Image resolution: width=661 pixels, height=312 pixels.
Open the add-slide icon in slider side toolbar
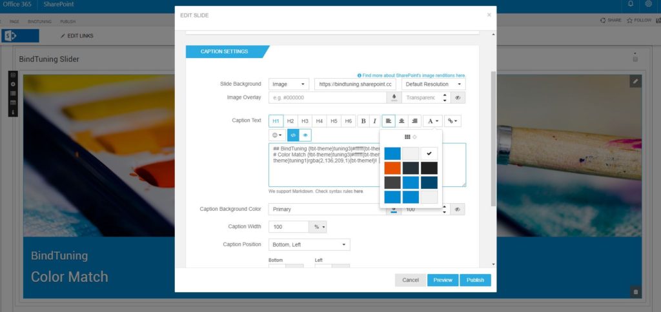[13, 75]
